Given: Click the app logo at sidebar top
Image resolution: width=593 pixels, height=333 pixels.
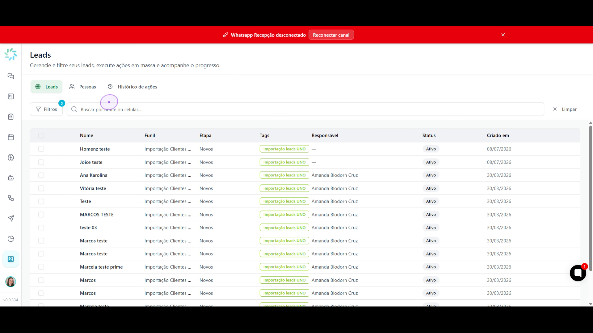Looking at the screenshot, I should tap(11, 54).
